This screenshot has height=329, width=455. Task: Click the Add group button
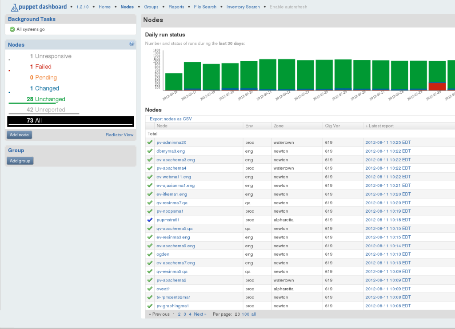20,161
